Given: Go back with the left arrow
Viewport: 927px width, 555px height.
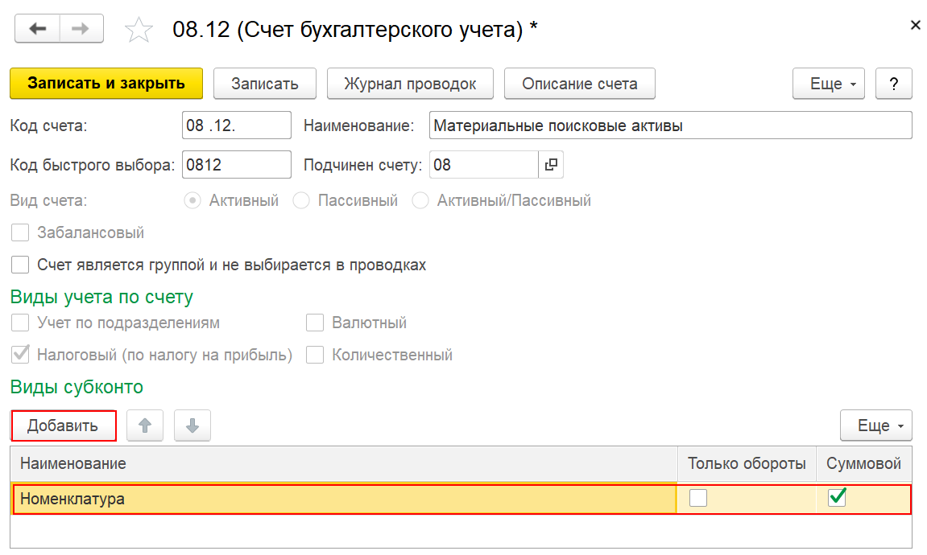Looking at the screenshot, I should point(37,28).
